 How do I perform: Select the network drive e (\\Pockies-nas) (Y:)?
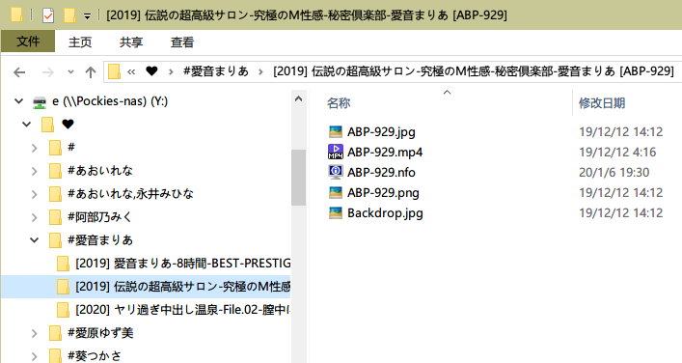coord(110,101)
